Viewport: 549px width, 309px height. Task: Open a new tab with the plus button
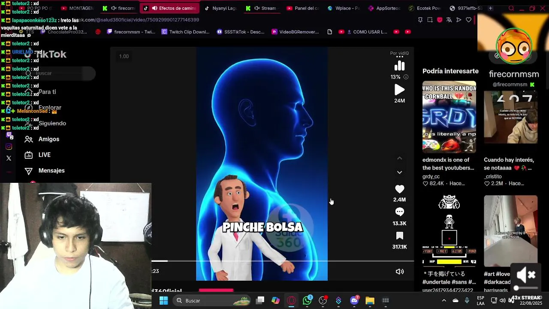[490, 8]
